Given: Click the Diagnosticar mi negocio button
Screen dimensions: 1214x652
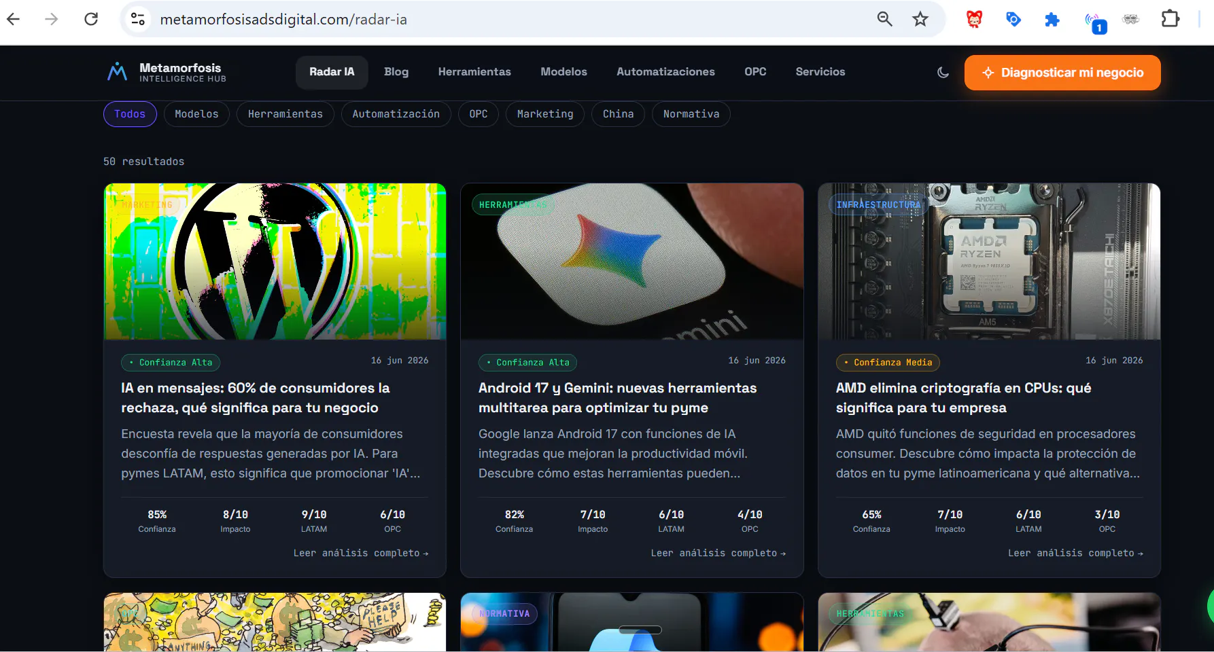Looking at the screenshot, I should click(1062, 73).
